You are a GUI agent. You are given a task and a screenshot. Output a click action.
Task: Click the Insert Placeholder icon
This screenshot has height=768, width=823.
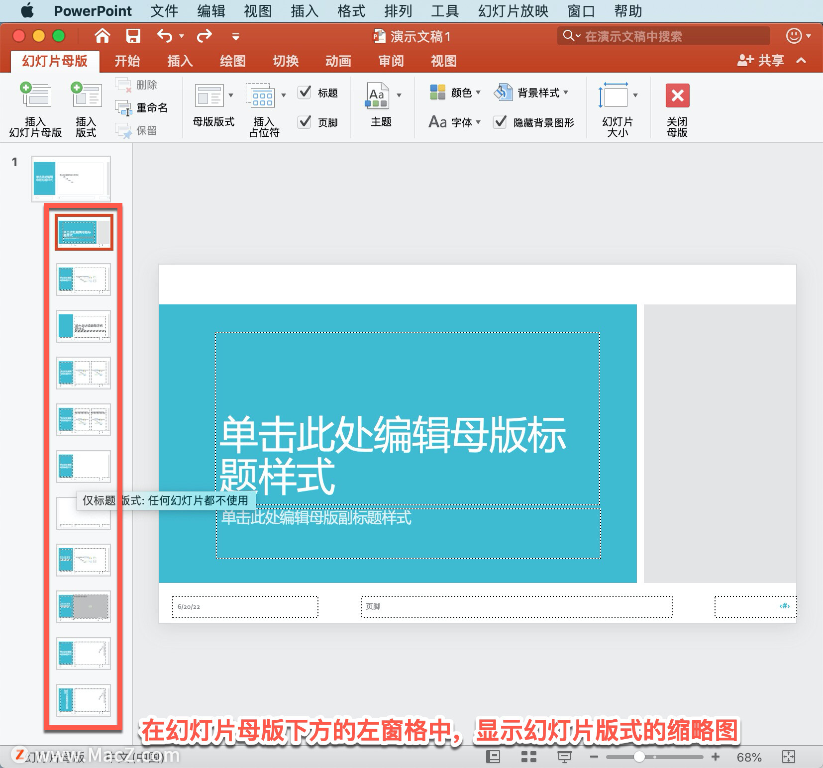pos(260,96)
